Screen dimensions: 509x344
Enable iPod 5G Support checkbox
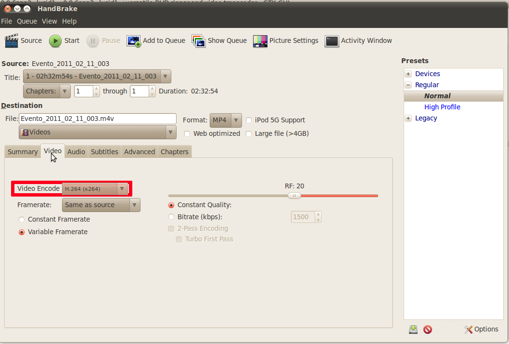coord(249,120)
